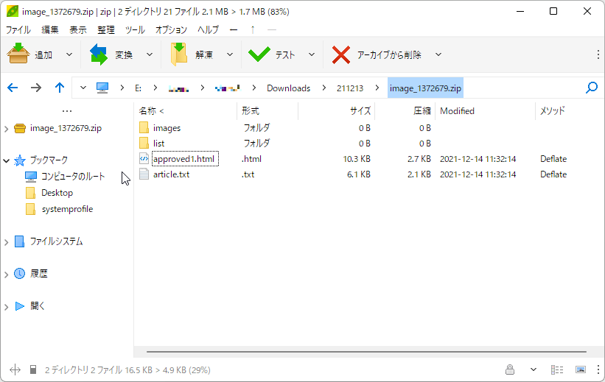Switch to details list view icon

tap(557, 369)
